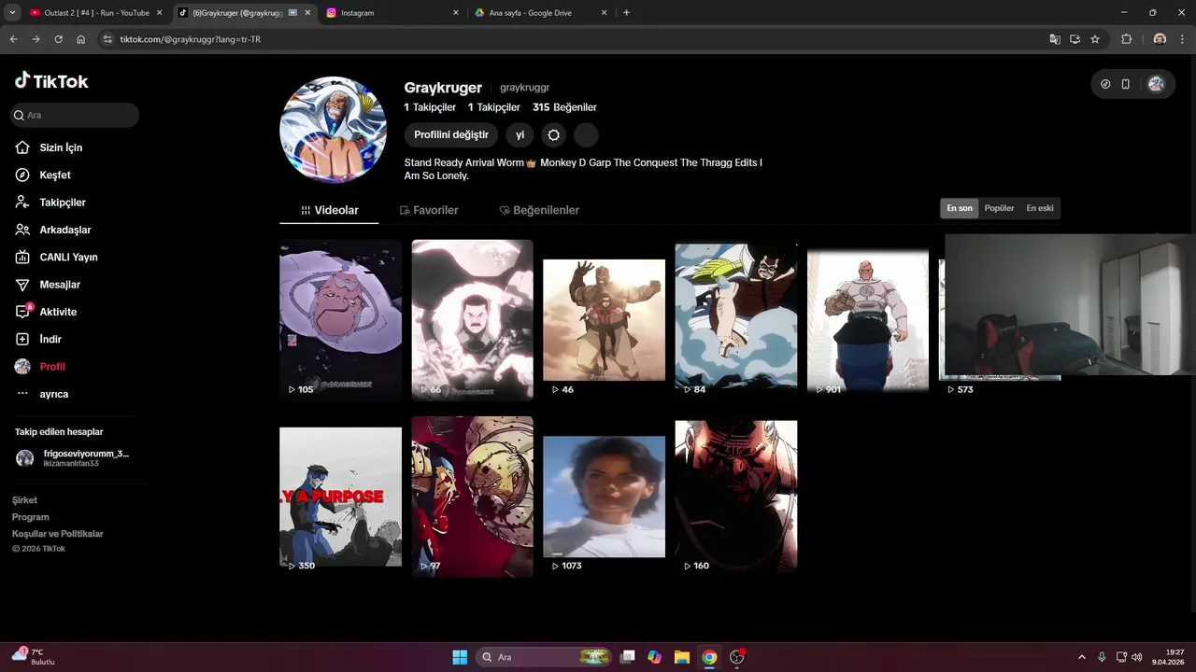Go to the browser home page
The height and width of the screenshot is (672, 1196).
pyautogui.click(x=81, y=39)
